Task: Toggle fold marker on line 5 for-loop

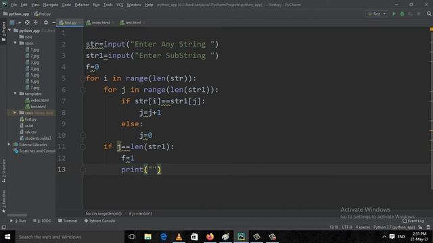Action: click(x=83, y=78)
